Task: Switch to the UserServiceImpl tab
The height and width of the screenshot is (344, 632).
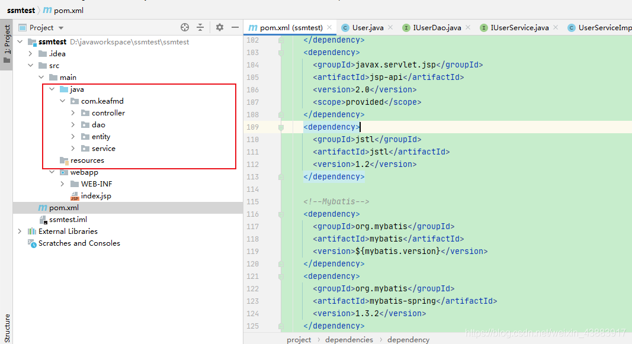Action: [600, 27]
